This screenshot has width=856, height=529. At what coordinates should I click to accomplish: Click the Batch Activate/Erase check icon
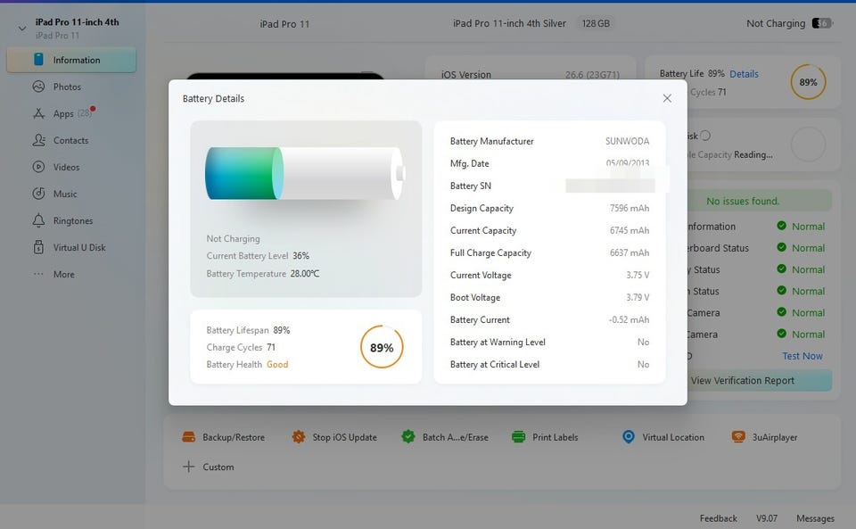408,436
